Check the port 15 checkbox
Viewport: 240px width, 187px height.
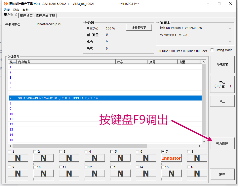pos(163,167)
